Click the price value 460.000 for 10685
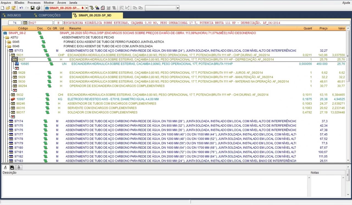This screenshot has height=205, width=352. [322, 64]
